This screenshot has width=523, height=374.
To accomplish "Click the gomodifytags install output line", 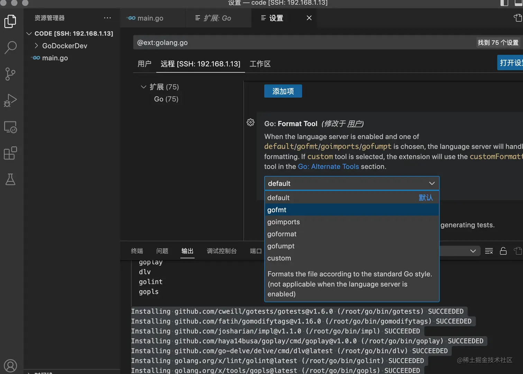I will click(x=301, y=321).
